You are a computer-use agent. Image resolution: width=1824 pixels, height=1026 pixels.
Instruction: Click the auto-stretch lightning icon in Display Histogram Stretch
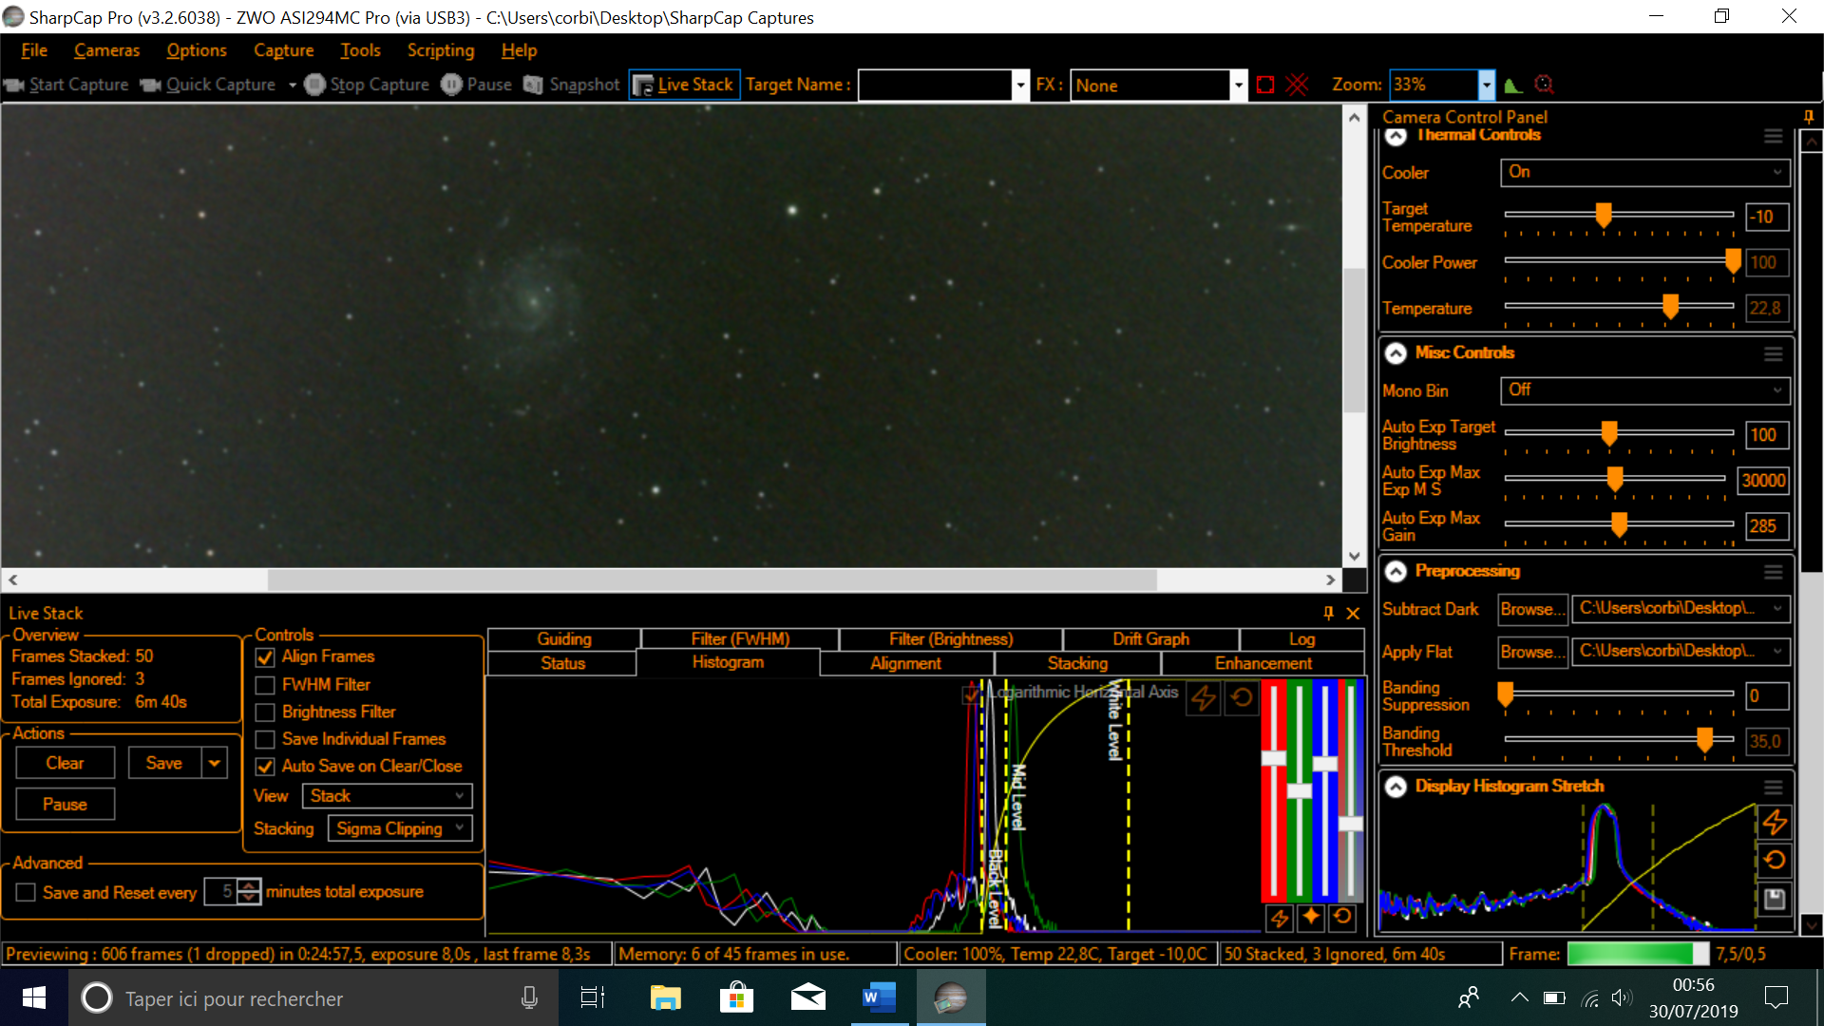click(x=1775, y=823)
